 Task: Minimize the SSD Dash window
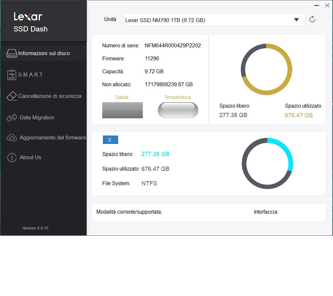[x=317, y=6]
